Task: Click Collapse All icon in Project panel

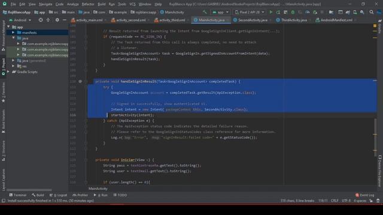Action: pos(48,20)
